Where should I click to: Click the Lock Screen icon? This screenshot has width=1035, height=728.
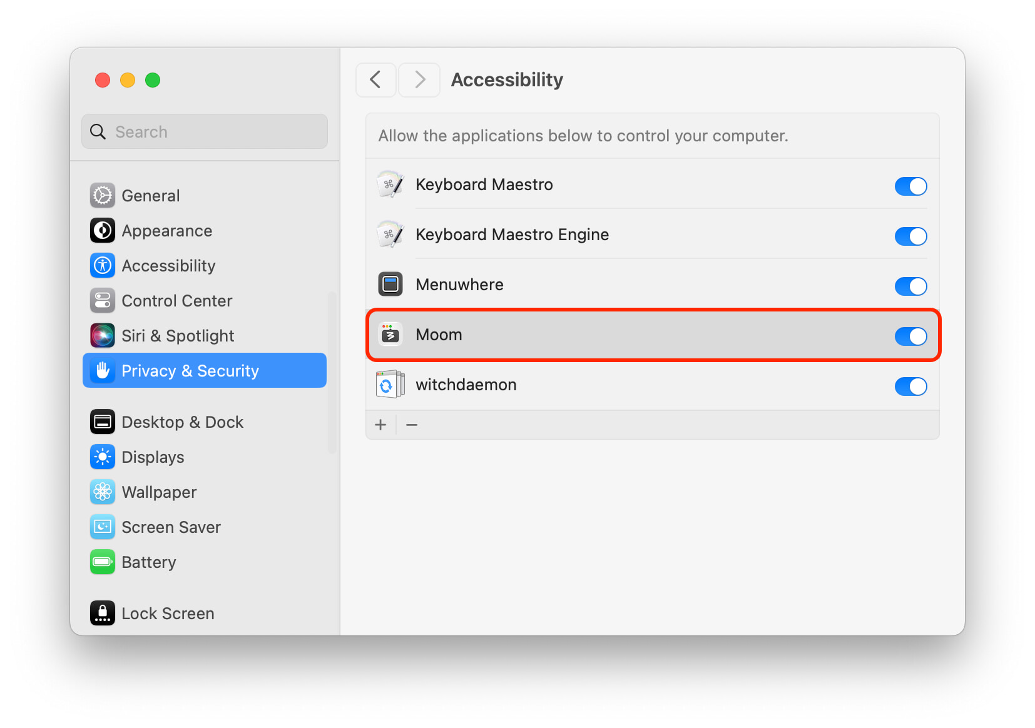(103, 614)
